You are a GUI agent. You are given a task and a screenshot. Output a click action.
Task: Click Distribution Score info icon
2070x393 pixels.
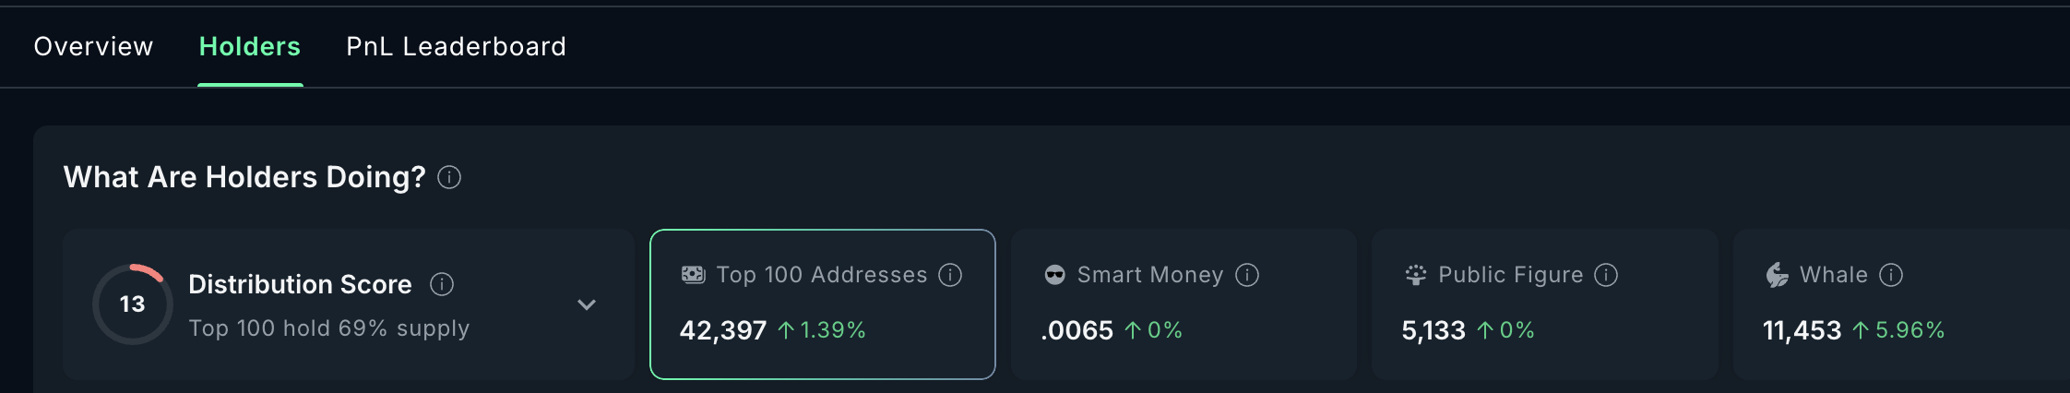click(442, 284)
